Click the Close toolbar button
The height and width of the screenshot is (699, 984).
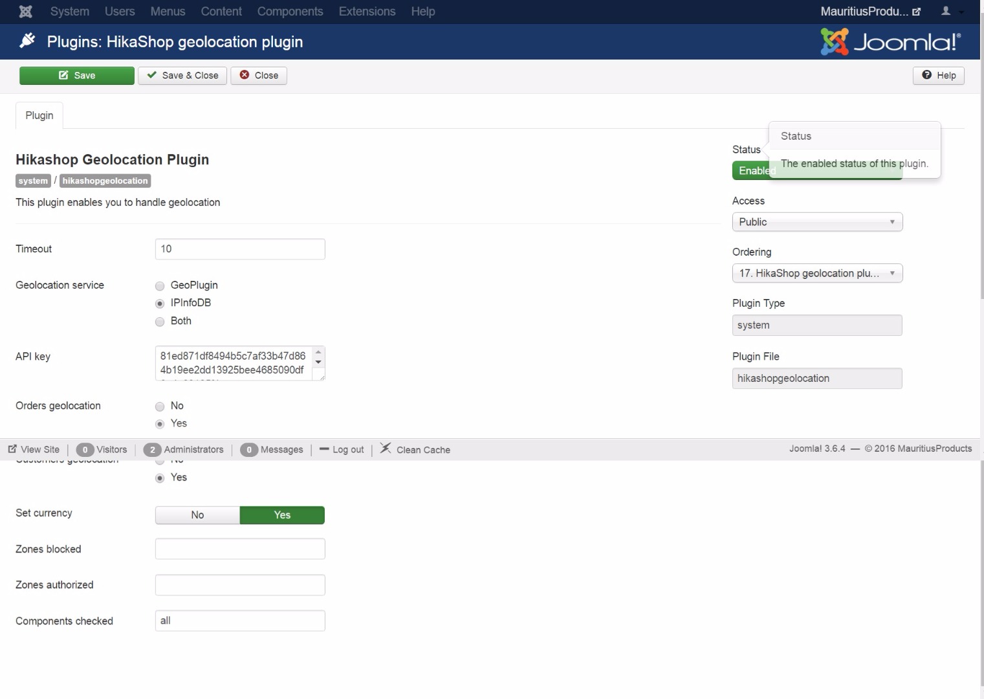(x=259, y=76)
